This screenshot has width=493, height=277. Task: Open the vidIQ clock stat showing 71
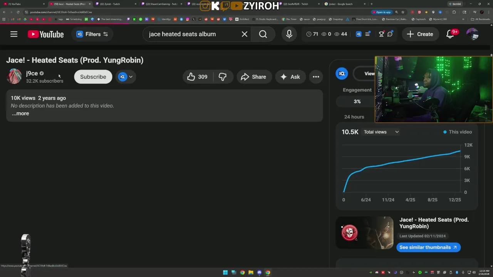point(312,34)
